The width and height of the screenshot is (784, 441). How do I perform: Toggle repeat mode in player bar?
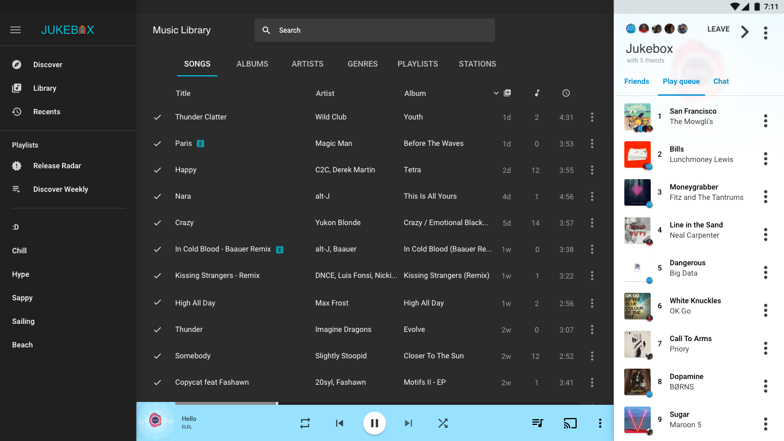[x=305, y=423]
